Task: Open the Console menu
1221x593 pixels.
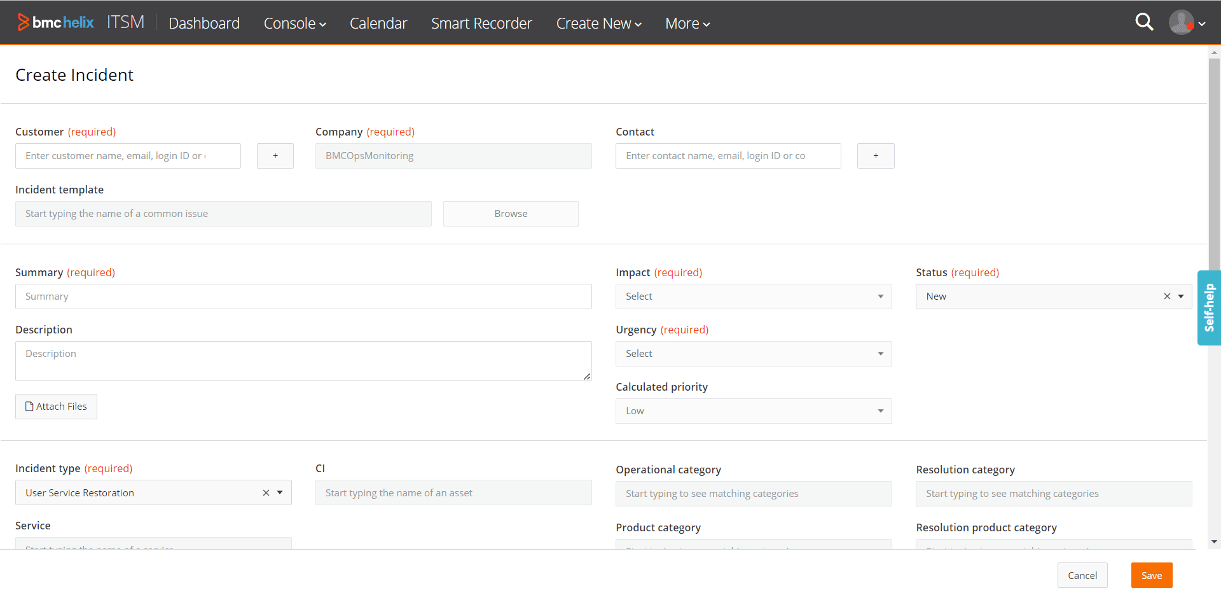Action: [x=294, y=24]
